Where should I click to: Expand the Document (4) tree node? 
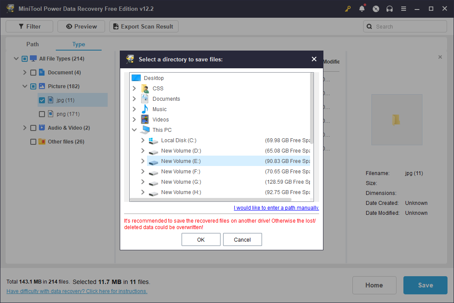click(25, 72)
